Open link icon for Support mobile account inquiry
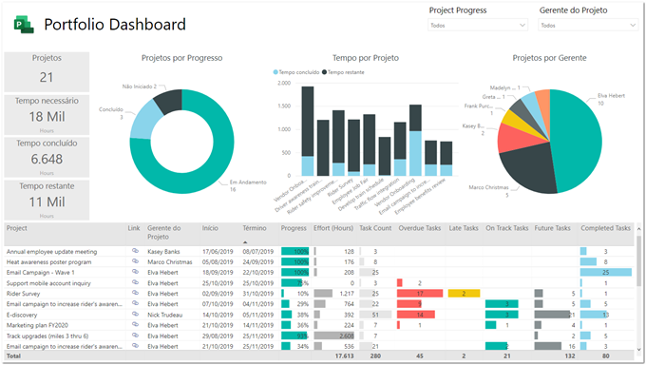The height and width of the screenshot is (365, 646). 135,282
